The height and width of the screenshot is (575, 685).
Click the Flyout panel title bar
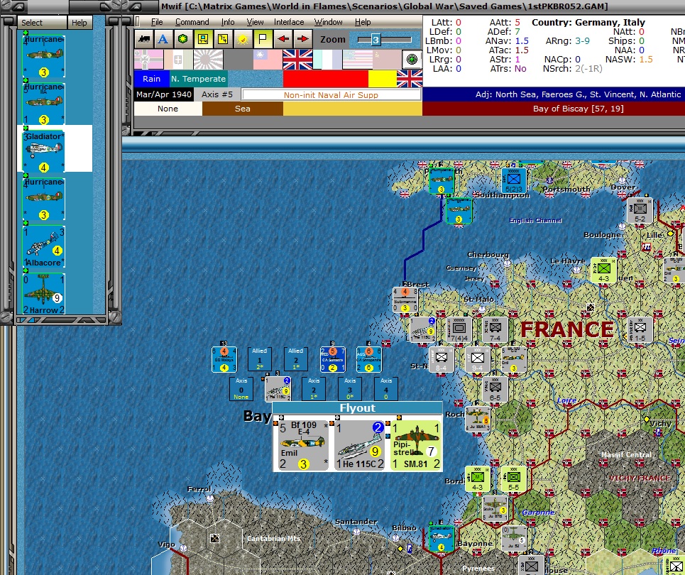click(357, 408)
